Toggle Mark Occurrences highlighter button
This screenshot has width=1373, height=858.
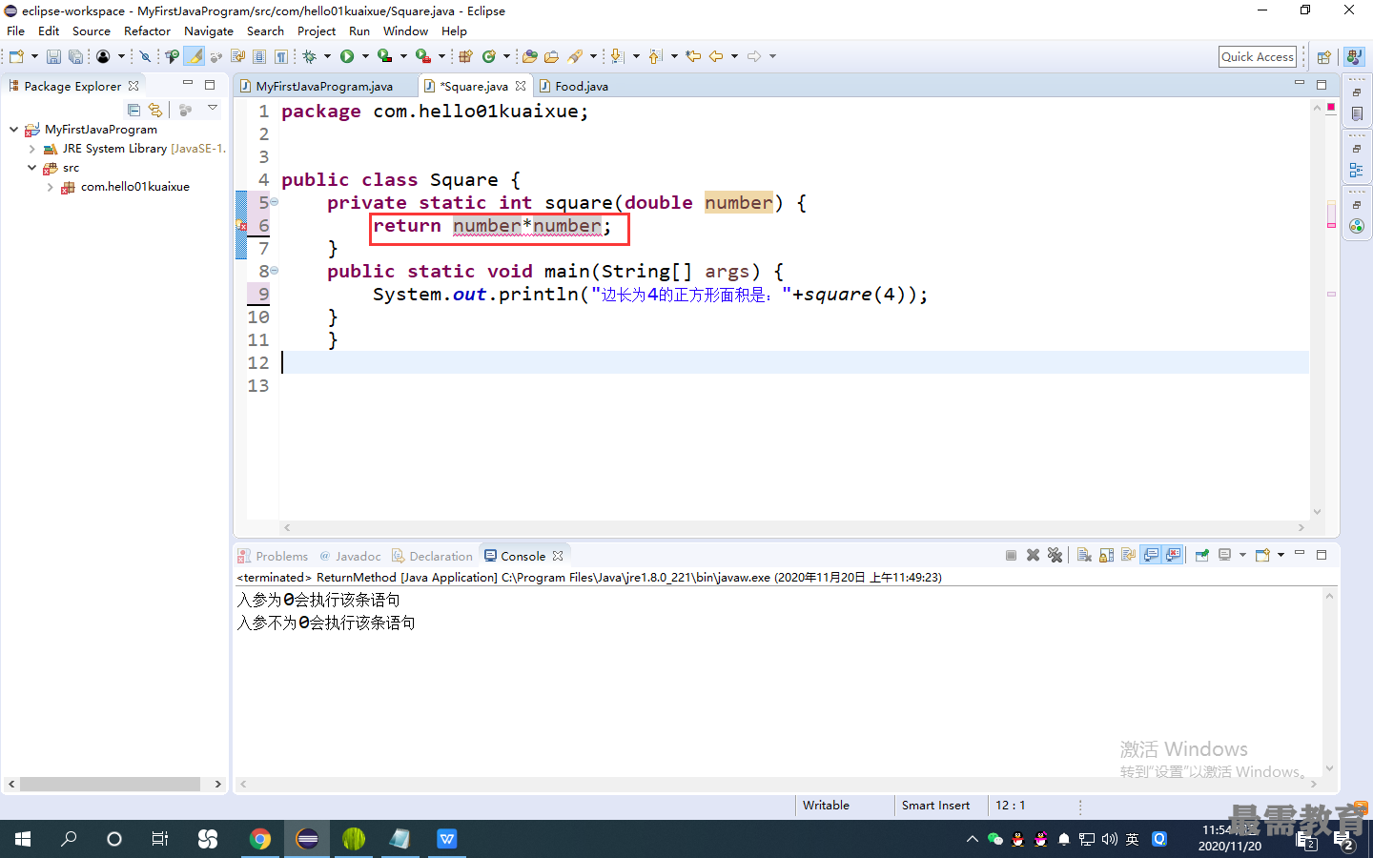click(x=194, y=56)
